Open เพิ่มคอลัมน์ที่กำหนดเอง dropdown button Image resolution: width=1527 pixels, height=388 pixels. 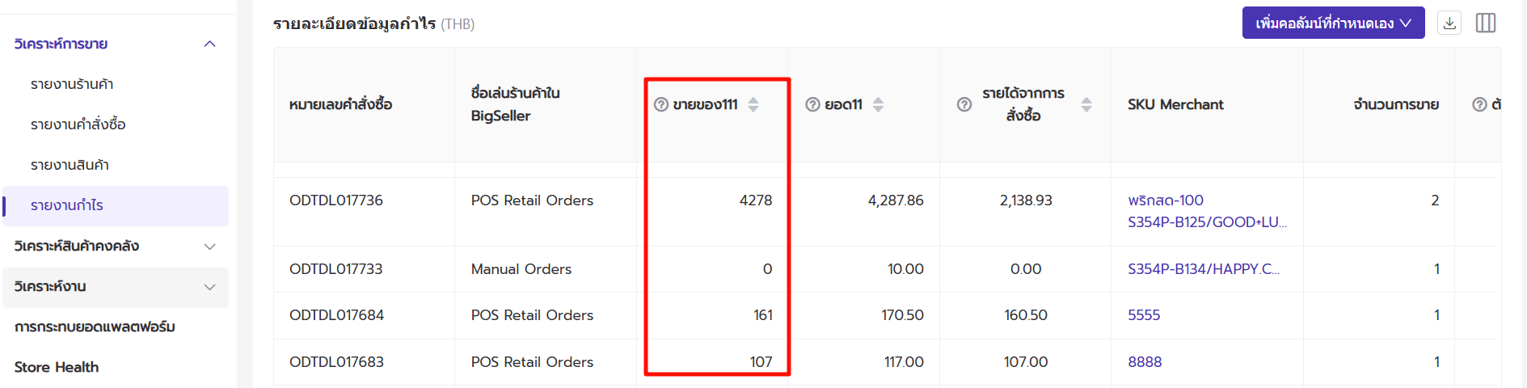[1333, 23]
